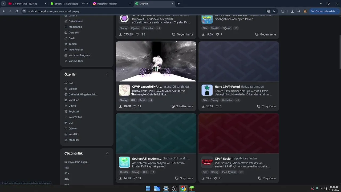
Task: Launch the Minecraft taskbar icon
Action: click(192, 189)
